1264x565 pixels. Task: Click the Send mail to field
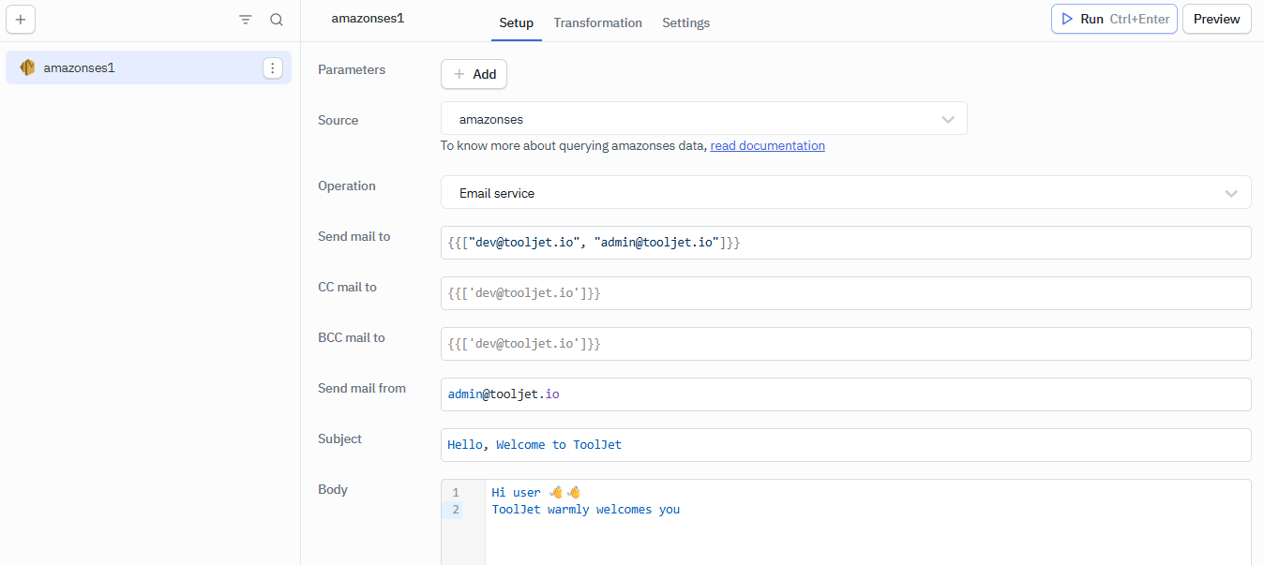[845, 243]
